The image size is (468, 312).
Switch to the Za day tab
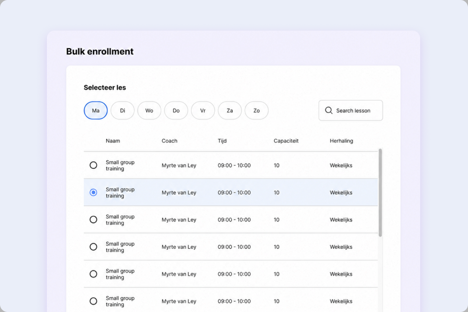point(230,111)
